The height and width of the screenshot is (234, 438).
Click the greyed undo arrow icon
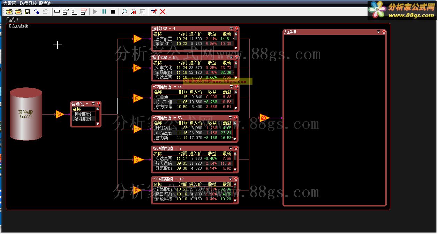point(45,12)
